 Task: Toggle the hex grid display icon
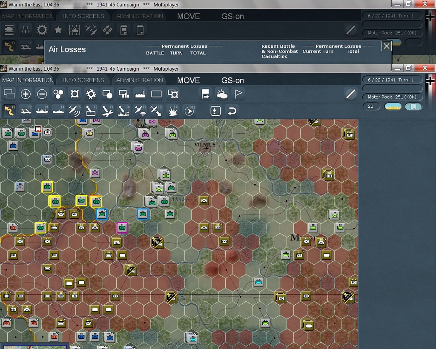pos(58,94)
